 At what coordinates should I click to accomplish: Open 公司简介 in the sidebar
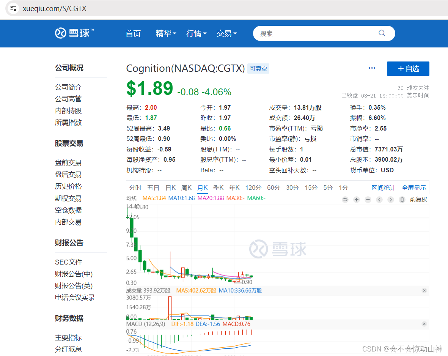68,87
